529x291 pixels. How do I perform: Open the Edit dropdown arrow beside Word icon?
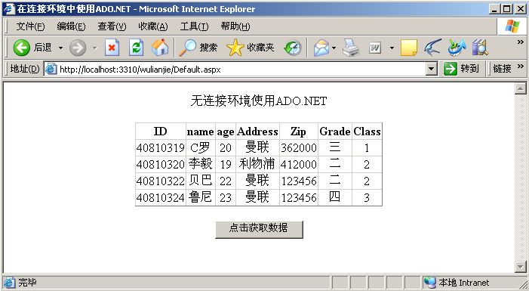coord(392,48)
